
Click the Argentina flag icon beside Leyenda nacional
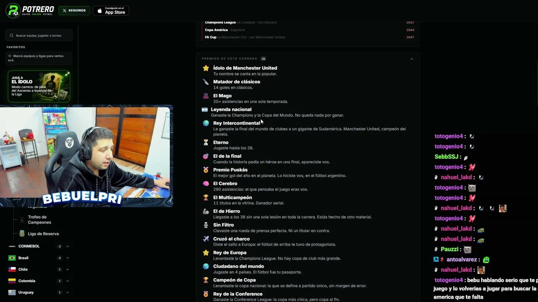[205, 109]
